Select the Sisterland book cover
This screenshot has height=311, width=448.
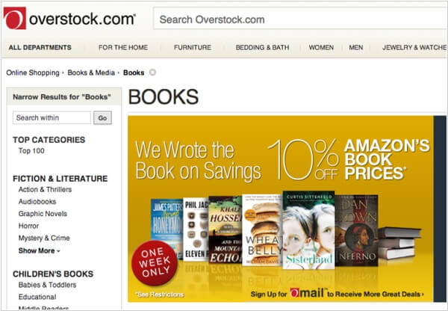pos(308,230)
